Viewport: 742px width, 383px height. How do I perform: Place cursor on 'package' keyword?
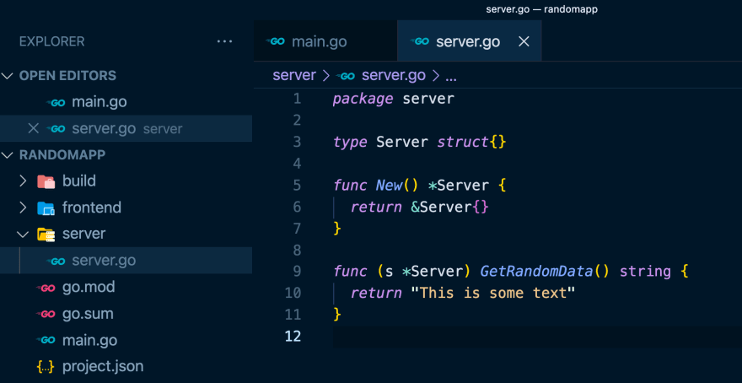[x=363, y=99]
